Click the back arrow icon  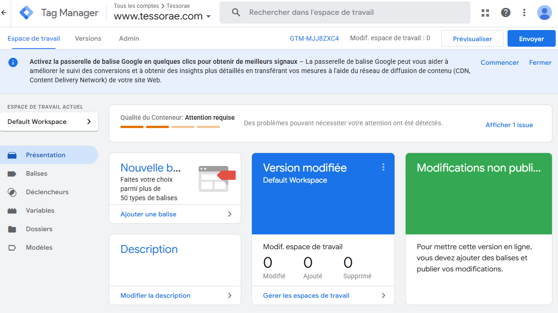4,12
